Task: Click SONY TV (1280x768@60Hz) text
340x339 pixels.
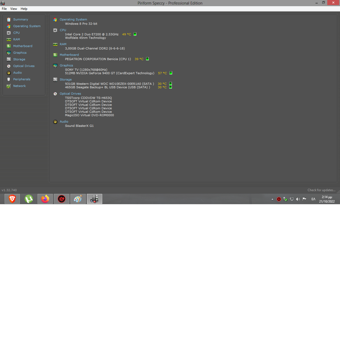Action: click(86, 70)
